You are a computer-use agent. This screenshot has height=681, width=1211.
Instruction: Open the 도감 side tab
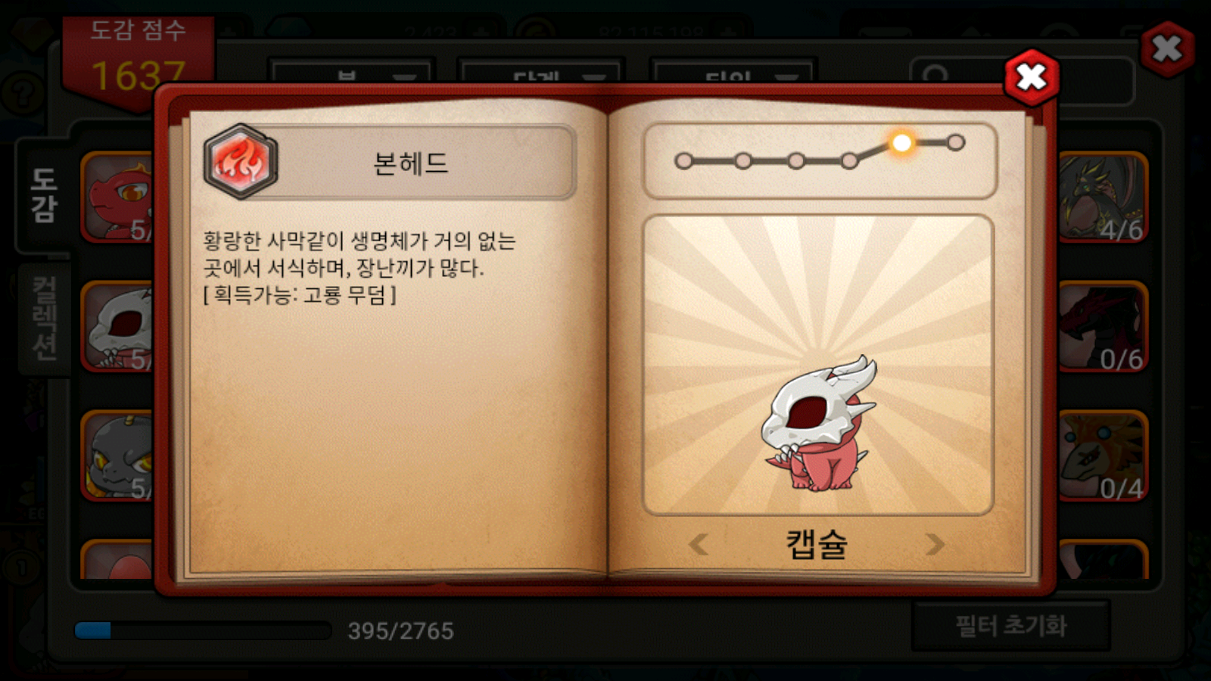pyautogui.click(x=44, y=195)
